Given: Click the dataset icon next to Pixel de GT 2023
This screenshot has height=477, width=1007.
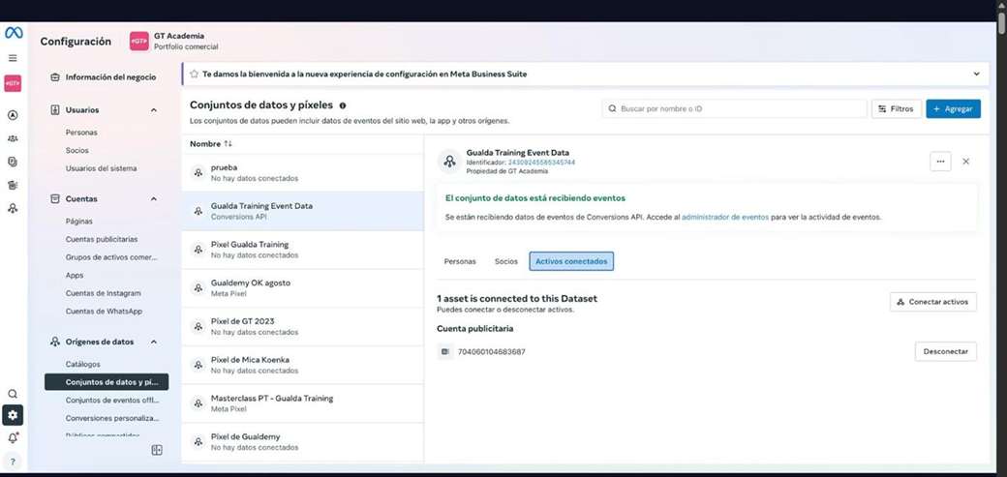Looking at the screenshot, I should [x=198, y=327].
